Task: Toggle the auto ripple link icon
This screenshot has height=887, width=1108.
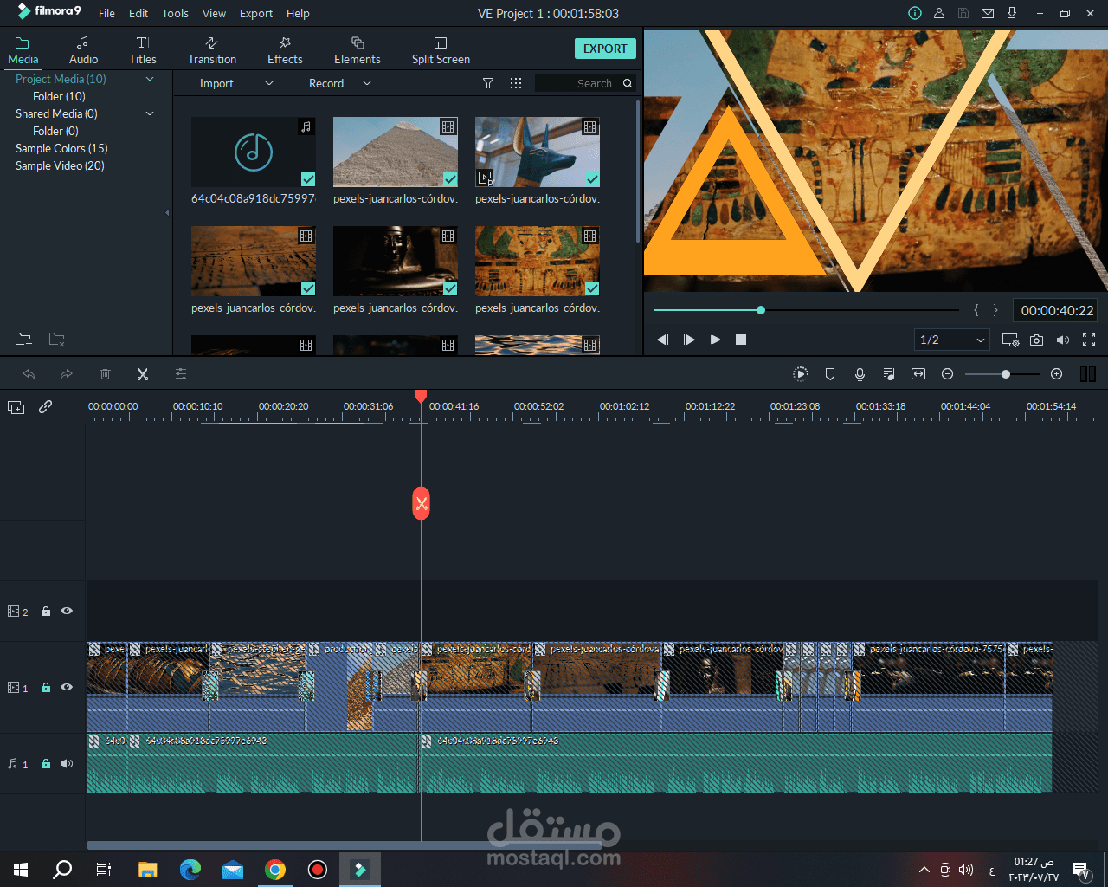Action: [46, 406]
